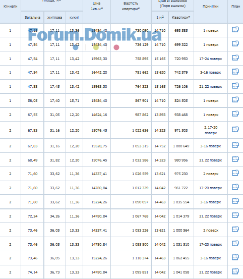Open plan icon for 47,15 m² apartment
The image size is (243, 279).
pyautogui.click(x=235, y=29)
